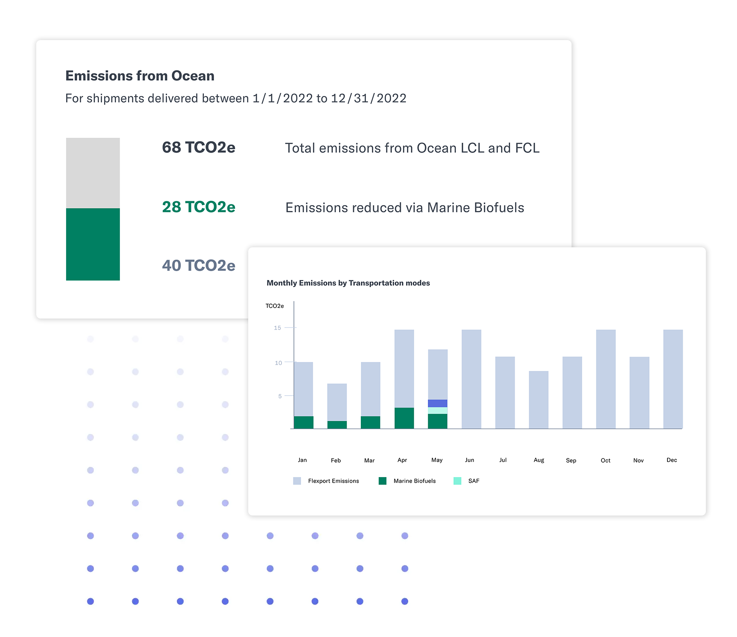
Task: Select the Emissions from Ocean card title
Action: (139, 75)
